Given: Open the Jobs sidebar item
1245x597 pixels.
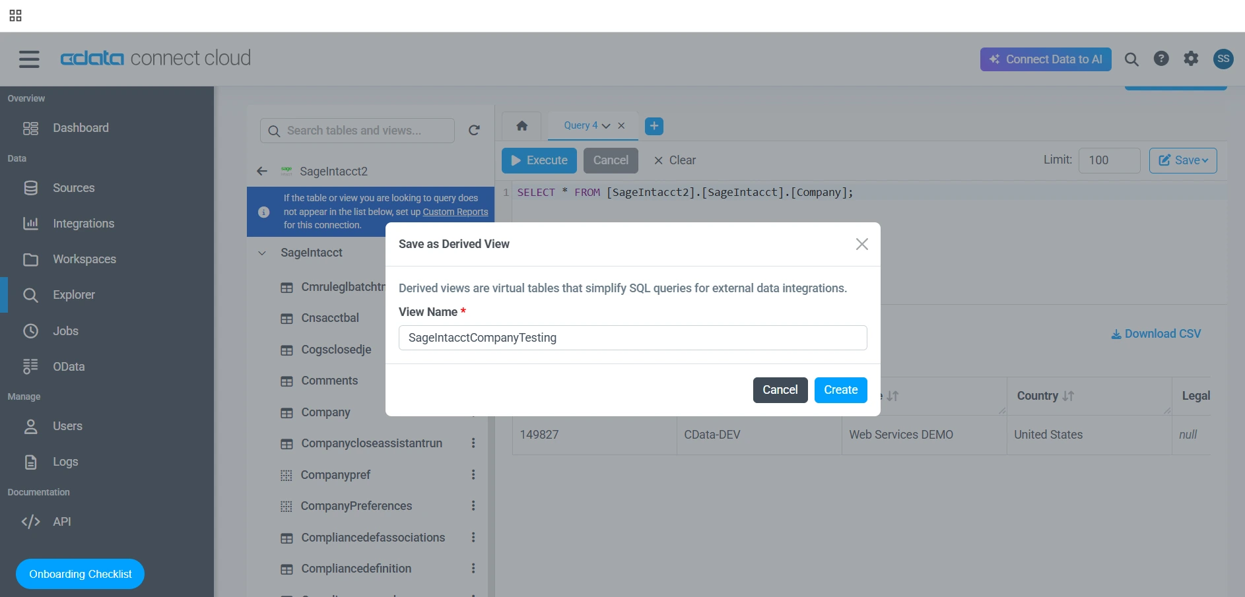Looking at the screenshot, I should (x=65, y=331).
